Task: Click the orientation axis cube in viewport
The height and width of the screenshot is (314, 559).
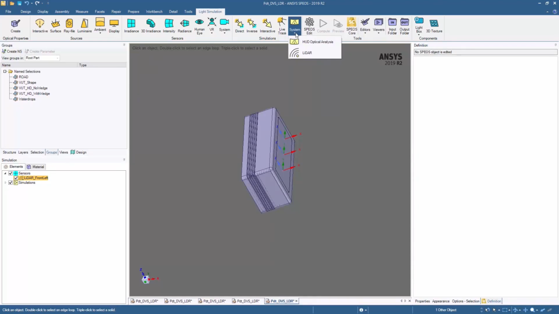Action: click(146, 279)
